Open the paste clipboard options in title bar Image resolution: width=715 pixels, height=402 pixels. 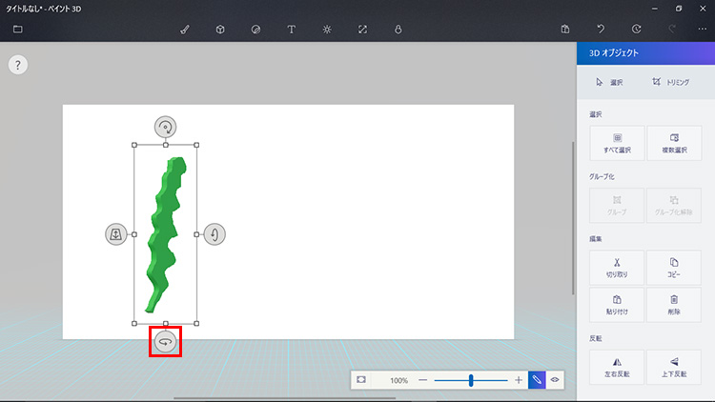tap(565, 30)
